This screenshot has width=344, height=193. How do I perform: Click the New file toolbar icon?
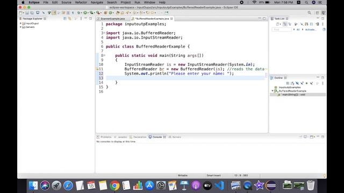[20, 13]
